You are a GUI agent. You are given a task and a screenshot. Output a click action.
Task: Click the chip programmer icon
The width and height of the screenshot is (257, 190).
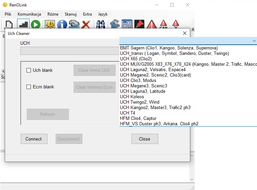click(115, 24)
